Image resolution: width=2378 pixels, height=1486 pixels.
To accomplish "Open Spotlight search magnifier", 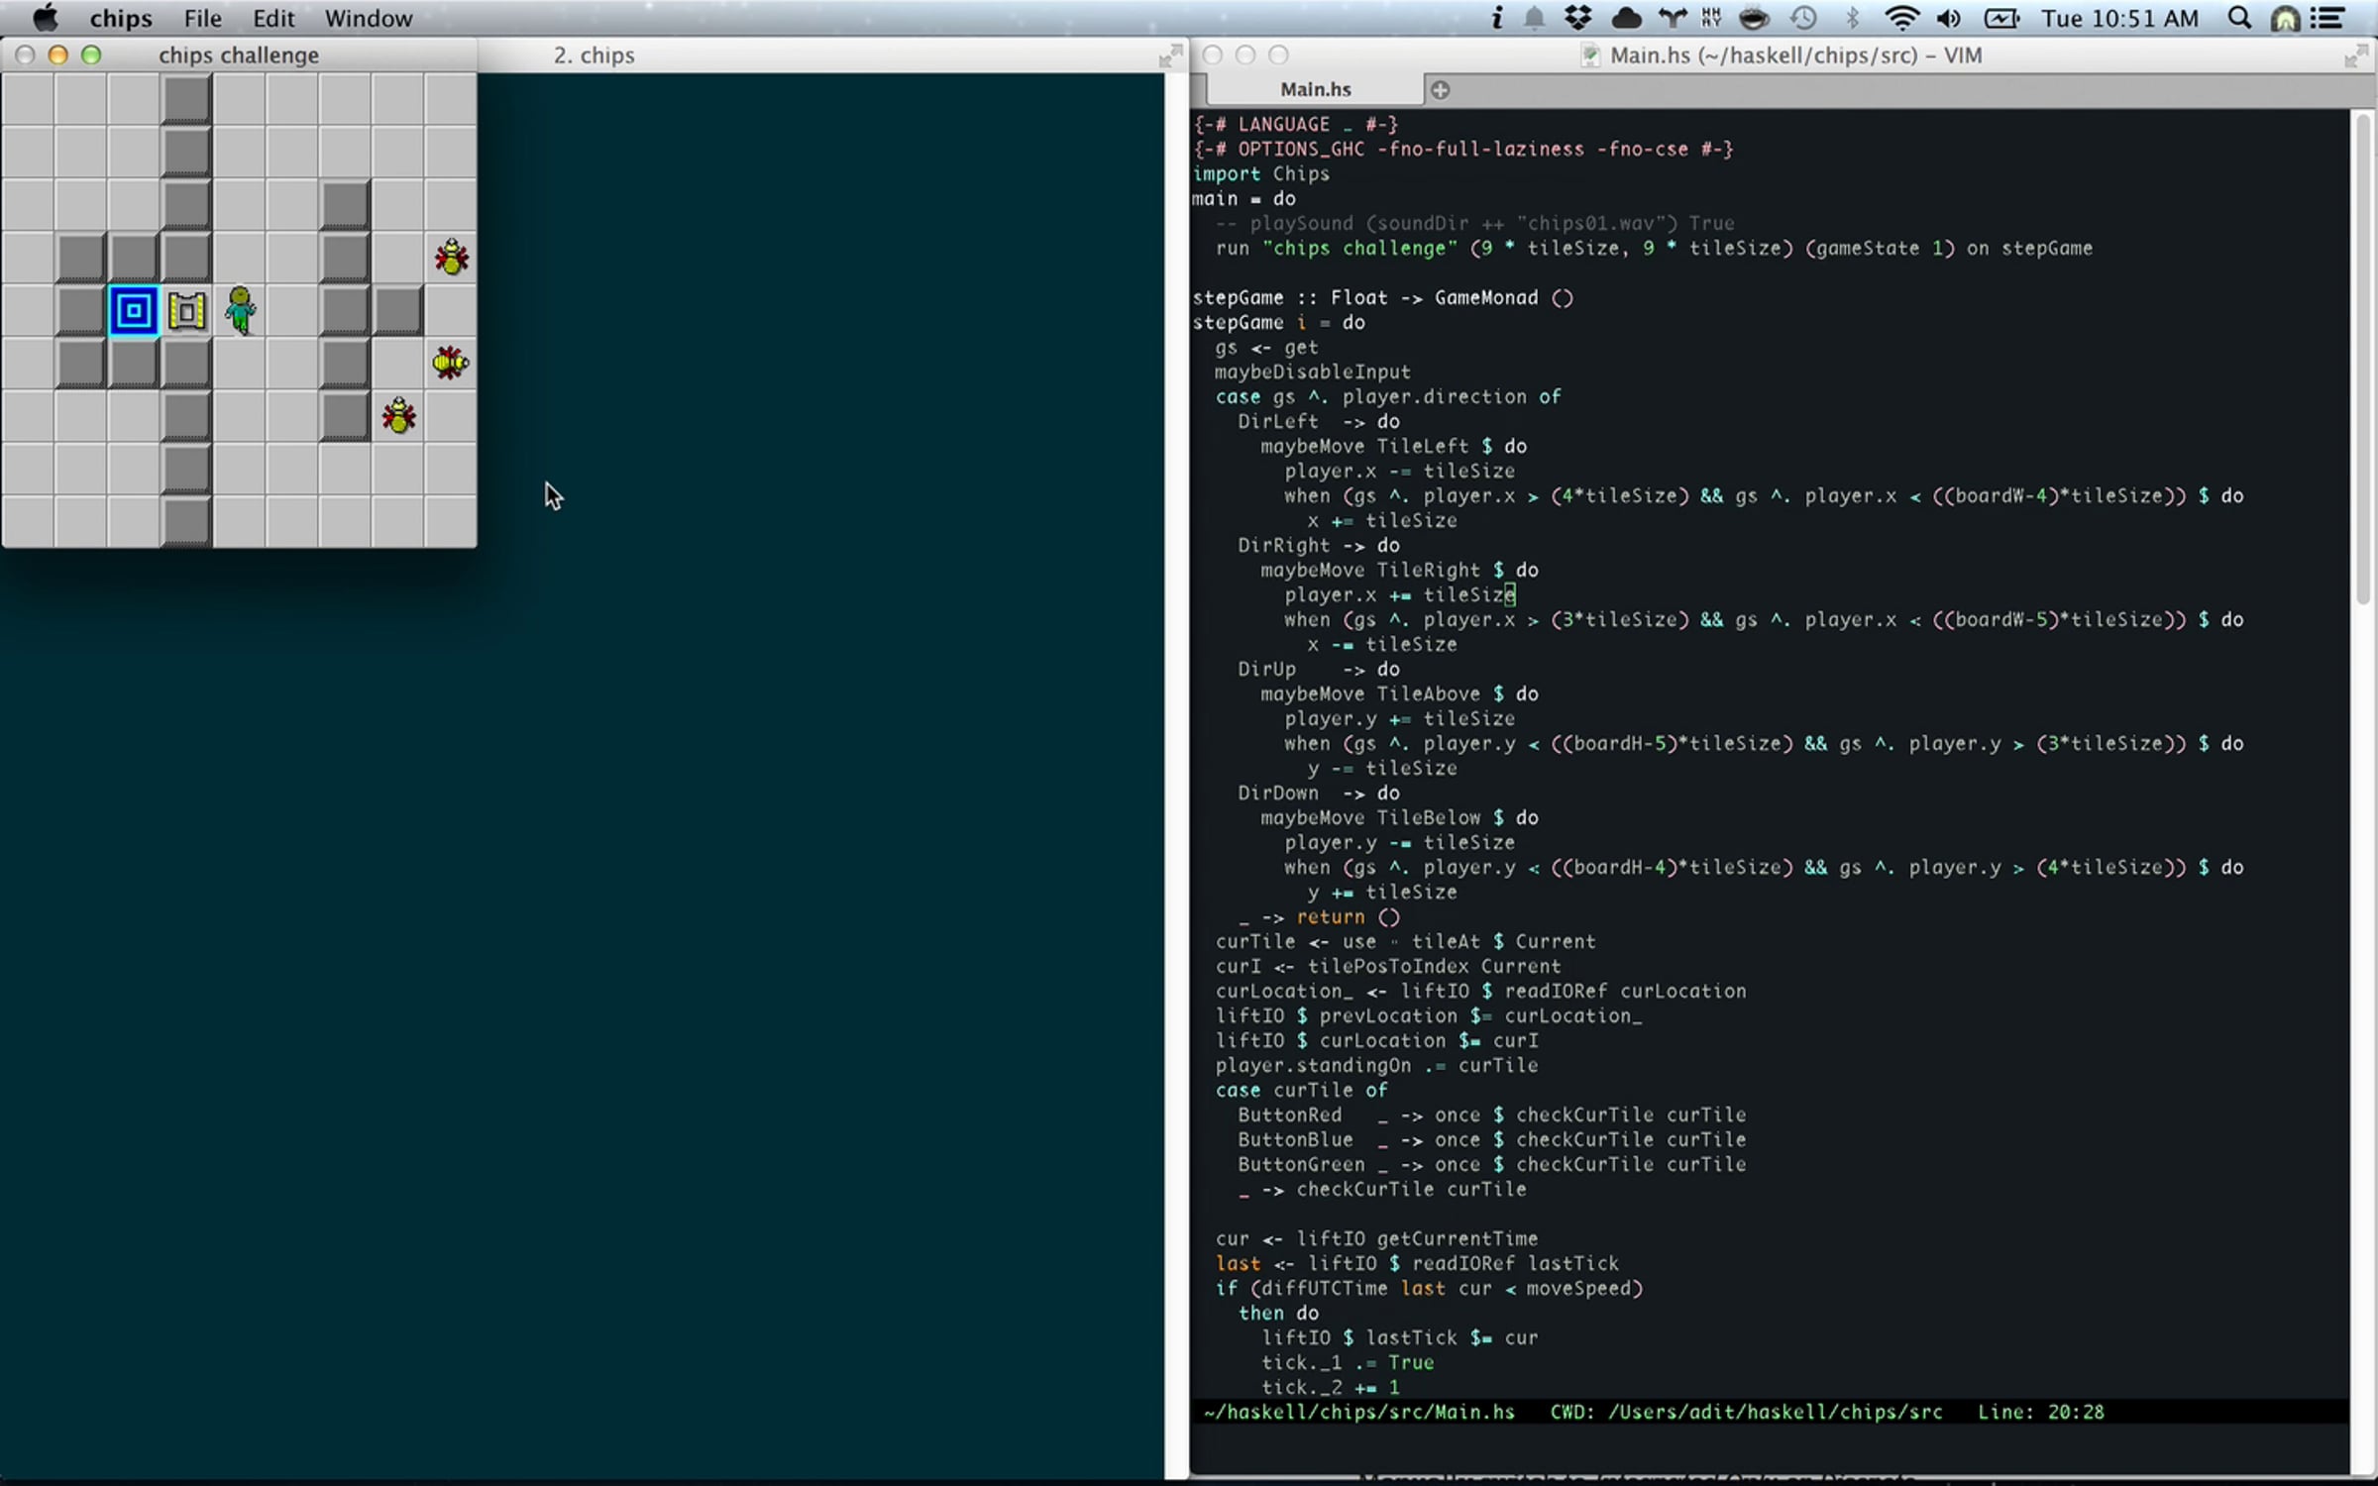I will click(2239, 18).
